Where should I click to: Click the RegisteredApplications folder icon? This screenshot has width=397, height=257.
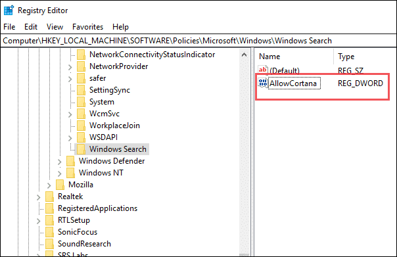click(49, 208)
